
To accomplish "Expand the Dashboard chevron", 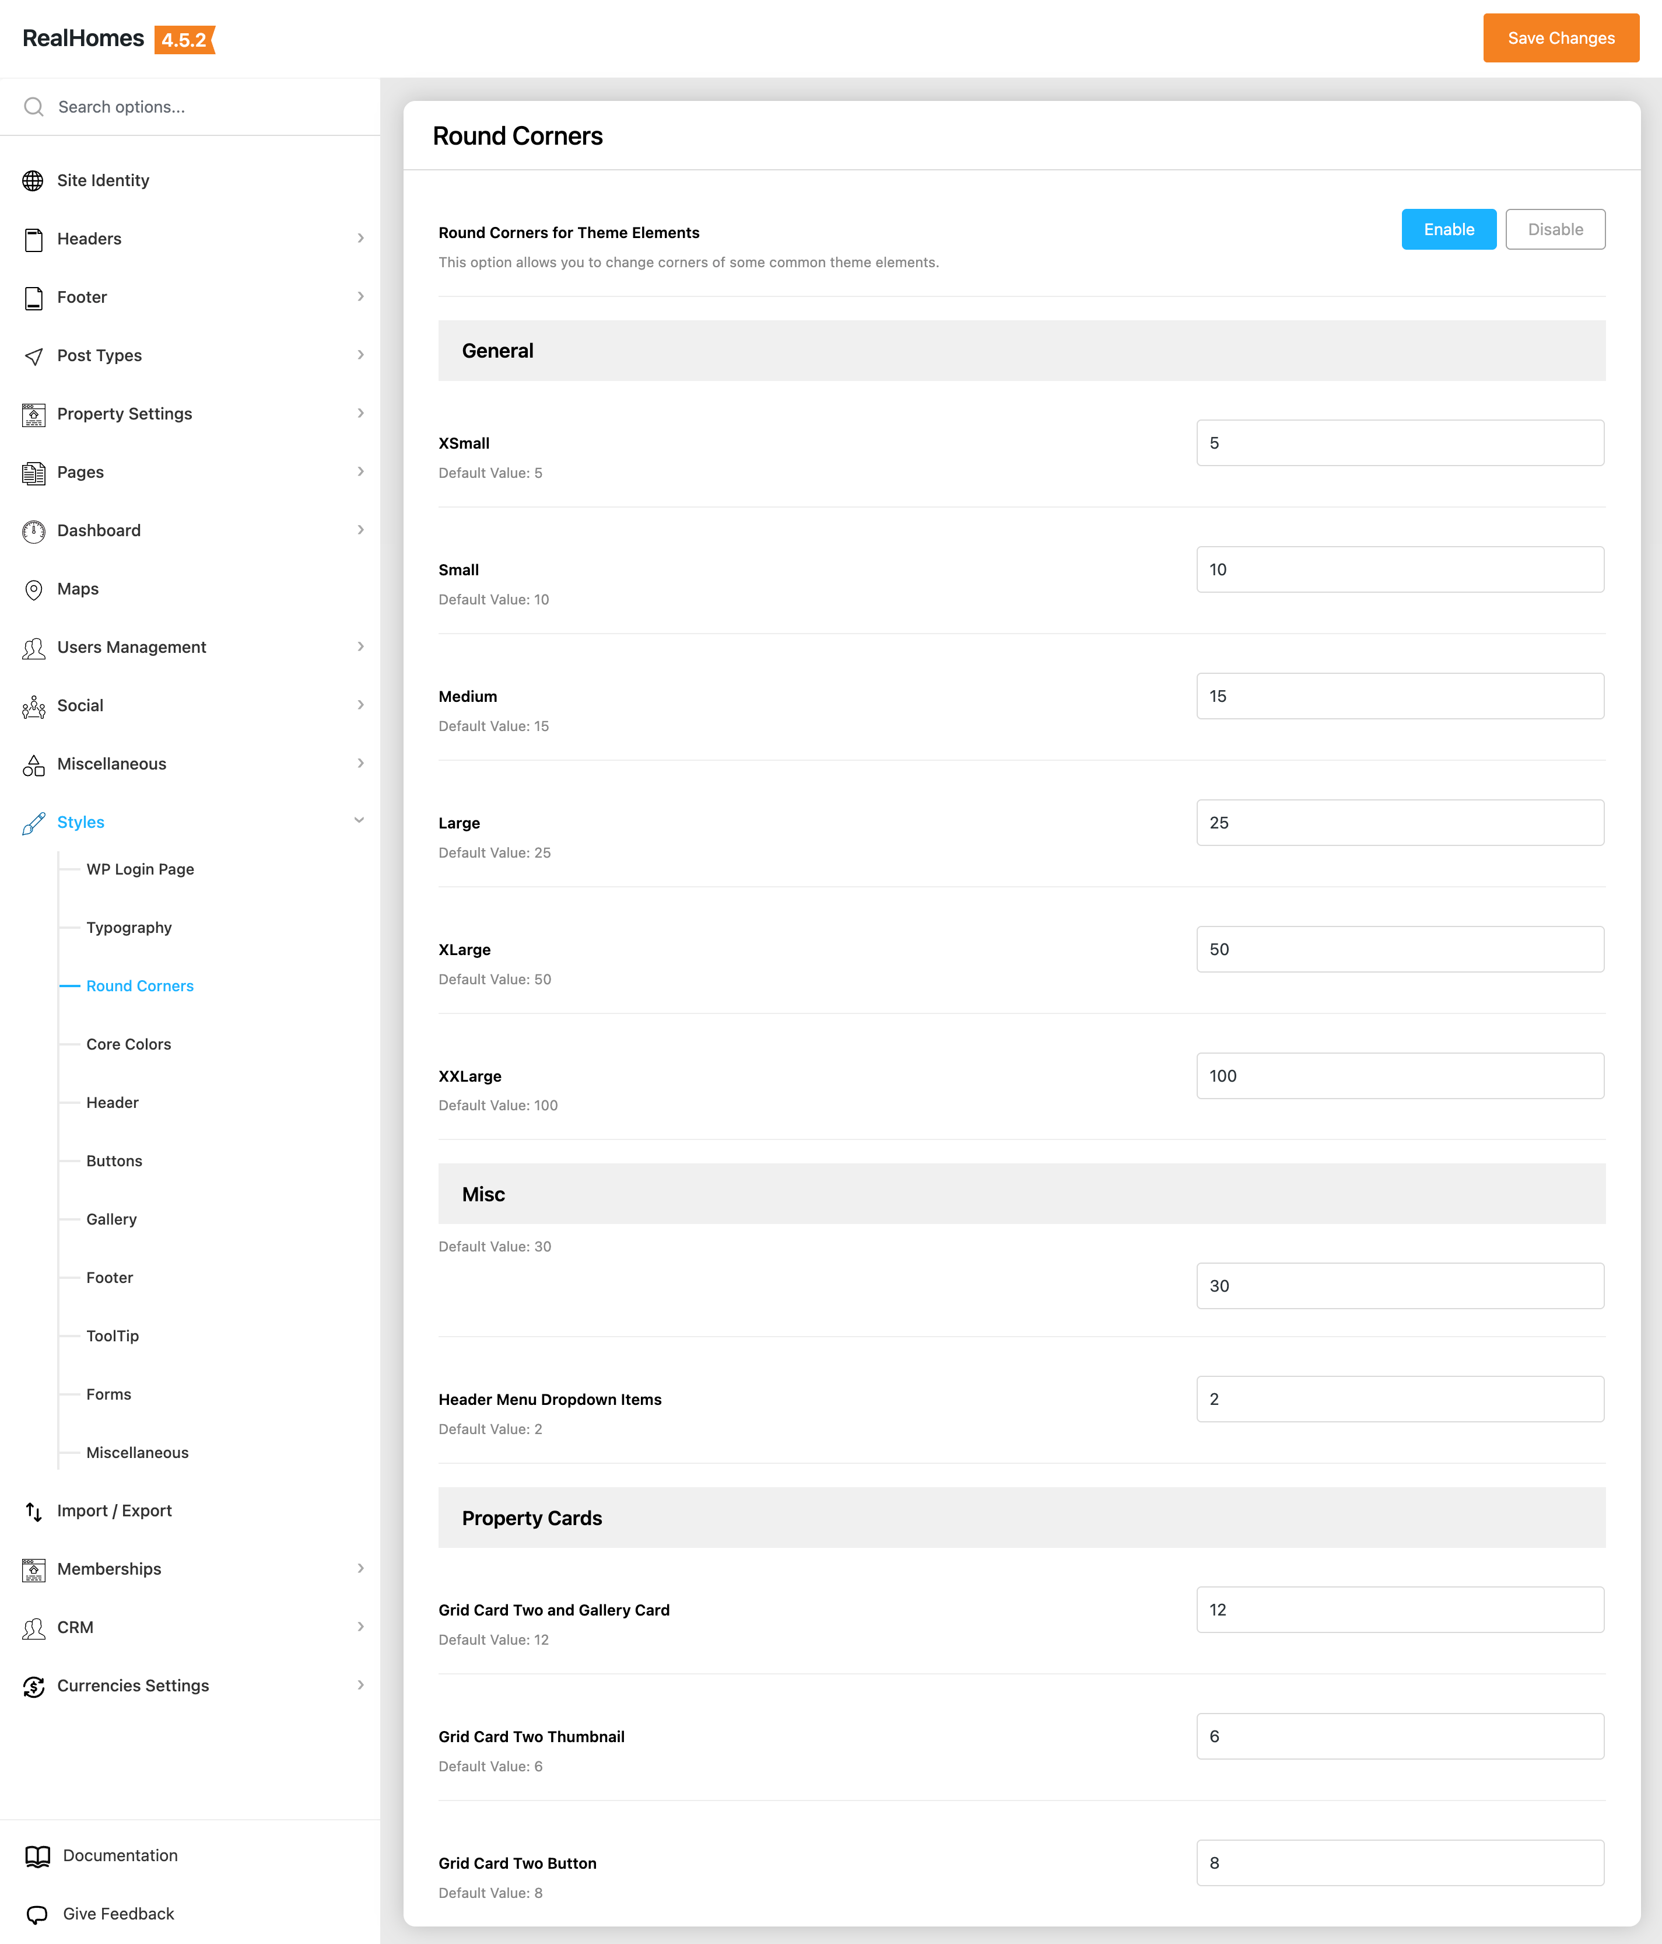I will click(x=360, y=530).
